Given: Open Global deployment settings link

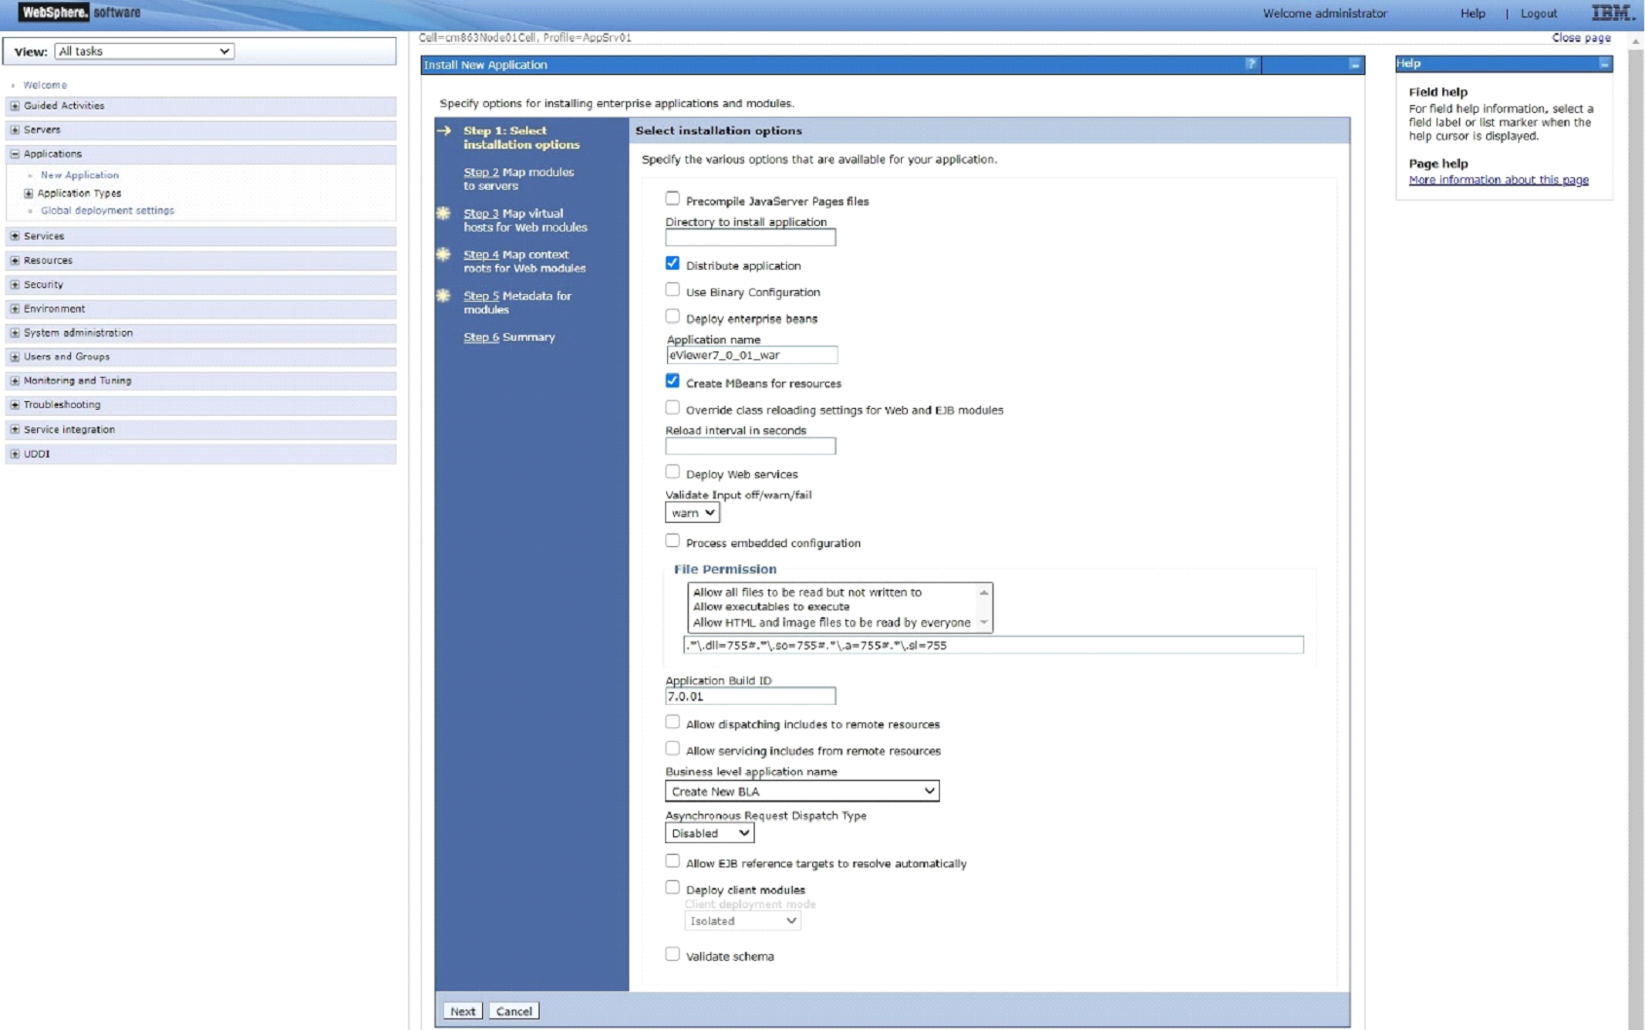Looking at the screenshot, I should (x=107, y=210).
